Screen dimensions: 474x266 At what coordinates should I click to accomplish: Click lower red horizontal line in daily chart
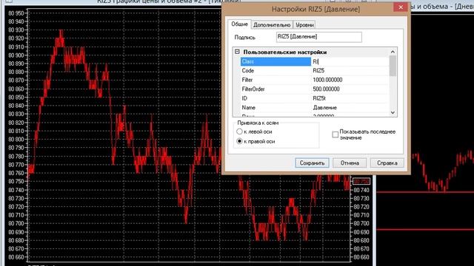point(425,229)
